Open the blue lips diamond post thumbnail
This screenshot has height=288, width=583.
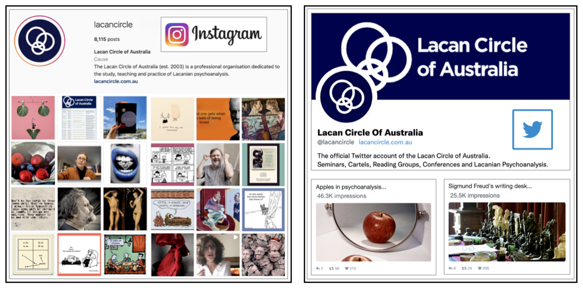pos(125,163)
